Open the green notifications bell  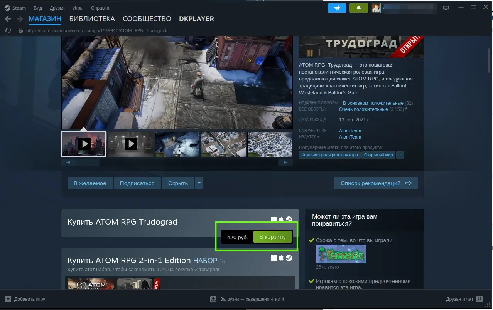(x=359, y=8)
